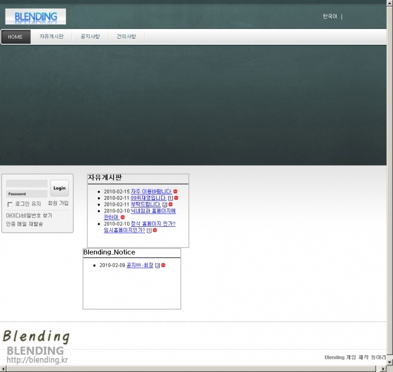Click new-post icon beside 부탁드립니다 post
This screenshot has height=372, width=393.
click(171, 204)
